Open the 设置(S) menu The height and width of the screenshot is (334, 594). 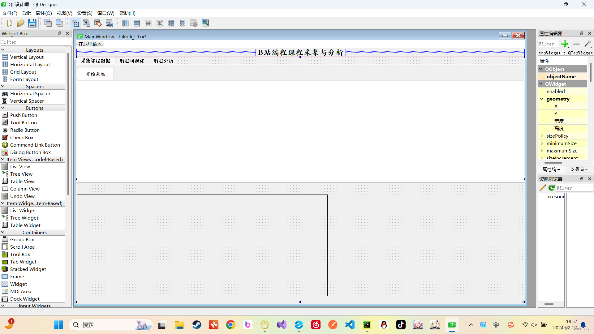coord(85,13)
